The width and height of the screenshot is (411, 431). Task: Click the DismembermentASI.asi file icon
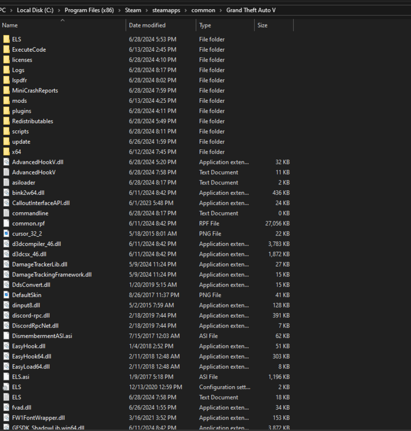tap(6, 336)
